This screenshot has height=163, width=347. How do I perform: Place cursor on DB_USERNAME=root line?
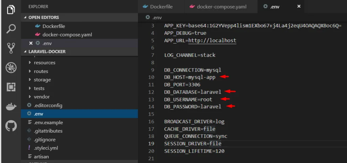(188, 99)
